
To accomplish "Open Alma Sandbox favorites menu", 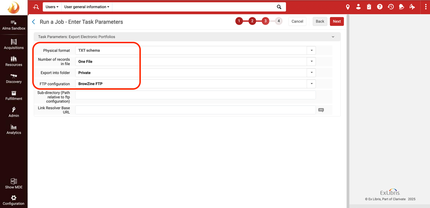I will 14,25.
